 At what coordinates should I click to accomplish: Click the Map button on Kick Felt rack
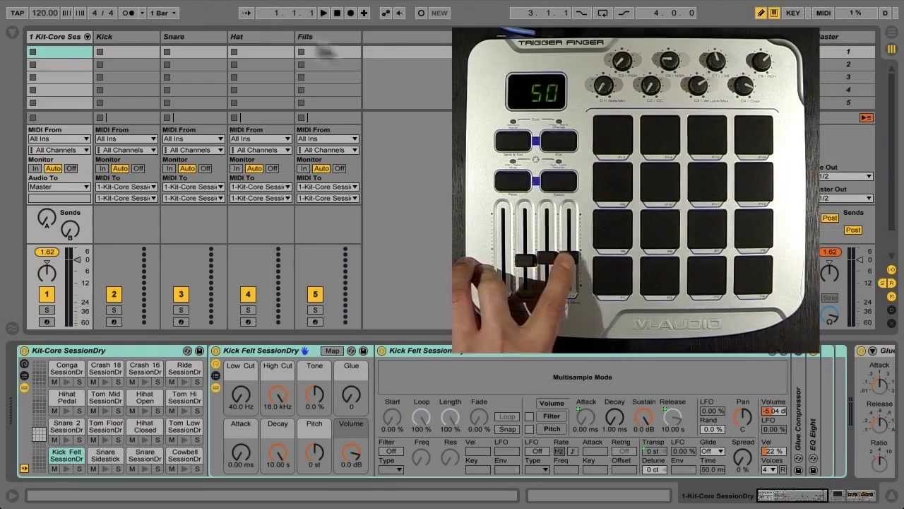click(332, 351)
